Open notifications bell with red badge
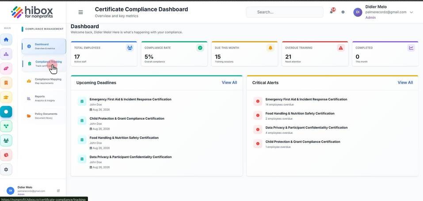423x201 pixels. [332, 11]
